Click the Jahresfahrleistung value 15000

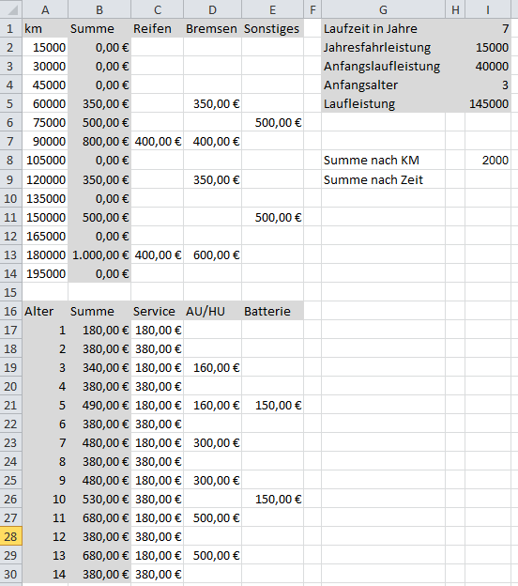488,47
